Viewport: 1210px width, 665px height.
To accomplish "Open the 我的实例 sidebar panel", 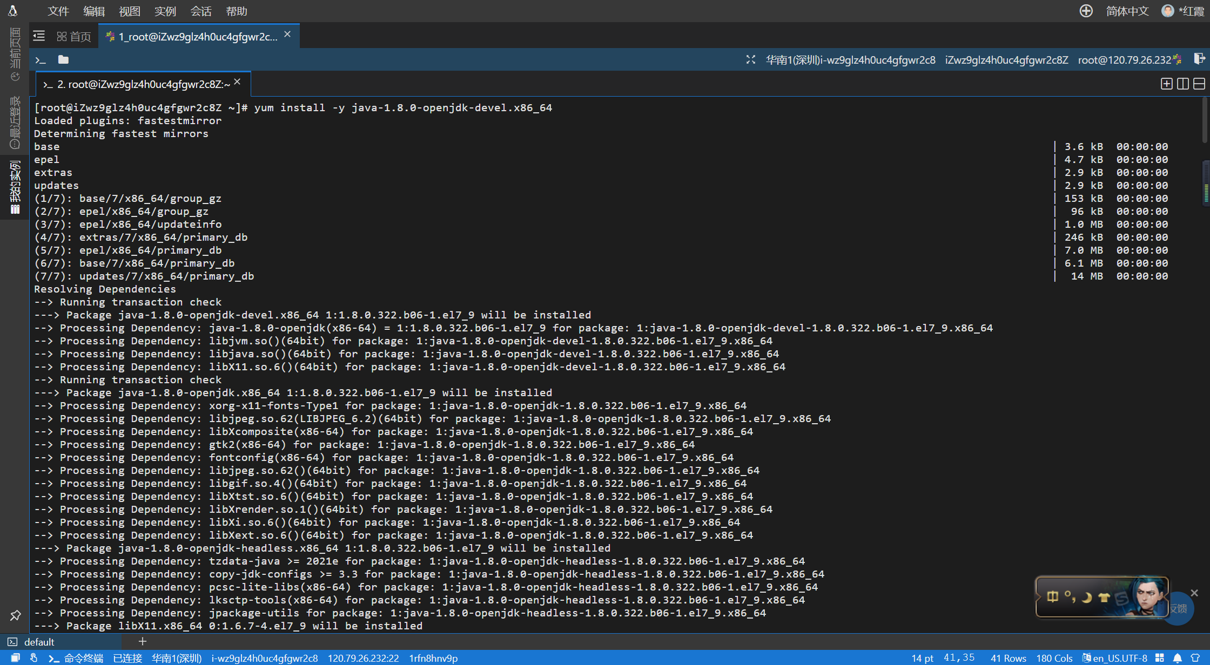I will (15, 187).
